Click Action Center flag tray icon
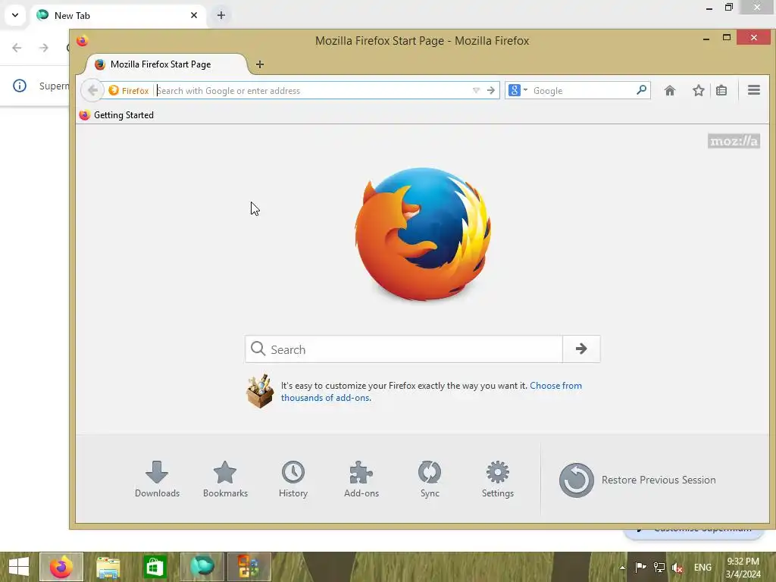 point(640,567)
